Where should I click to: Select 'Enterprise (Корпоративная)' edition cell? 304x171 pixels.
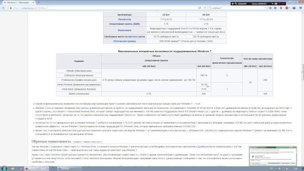(79, 76)
